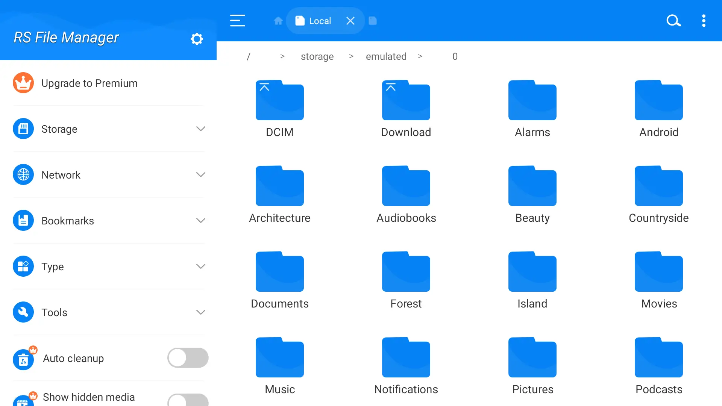Turn on Show hidden media
The width and height of the screenshot is (722, 406).
coord(187,400)
